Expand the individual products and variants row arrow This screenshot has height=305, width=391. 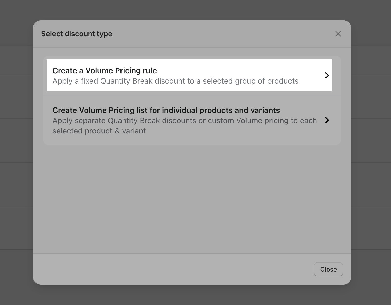pyautogui.click(x=327, y=120)
